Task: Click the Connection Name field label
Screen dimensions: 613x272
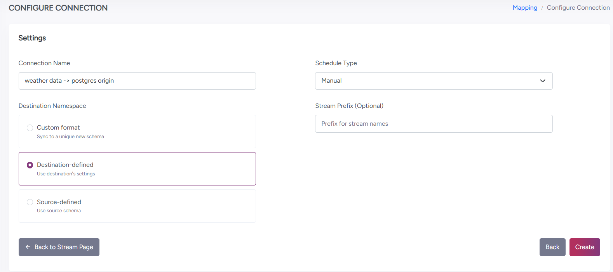Action: (44, 63)
